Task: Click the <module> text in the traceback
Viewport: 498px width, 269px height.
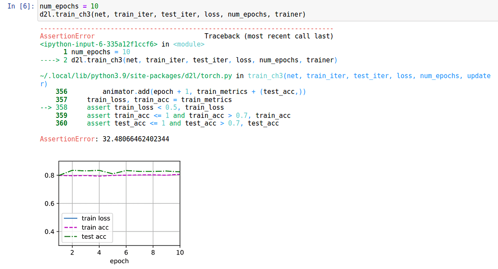Action: tap(188, 44)
